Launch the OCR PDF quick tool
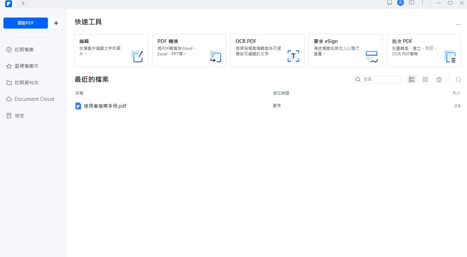The image size is (467, 257). [267, 50]
